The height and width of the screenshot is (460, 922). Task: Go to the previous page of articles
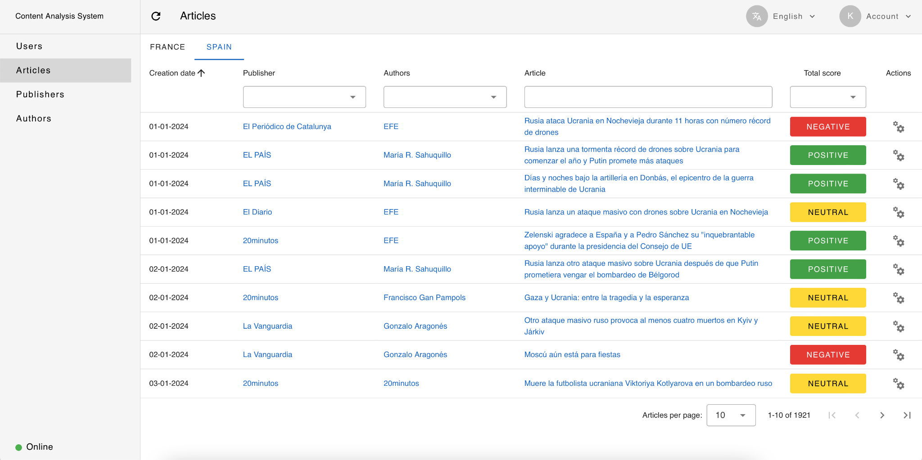click(857, 415)
